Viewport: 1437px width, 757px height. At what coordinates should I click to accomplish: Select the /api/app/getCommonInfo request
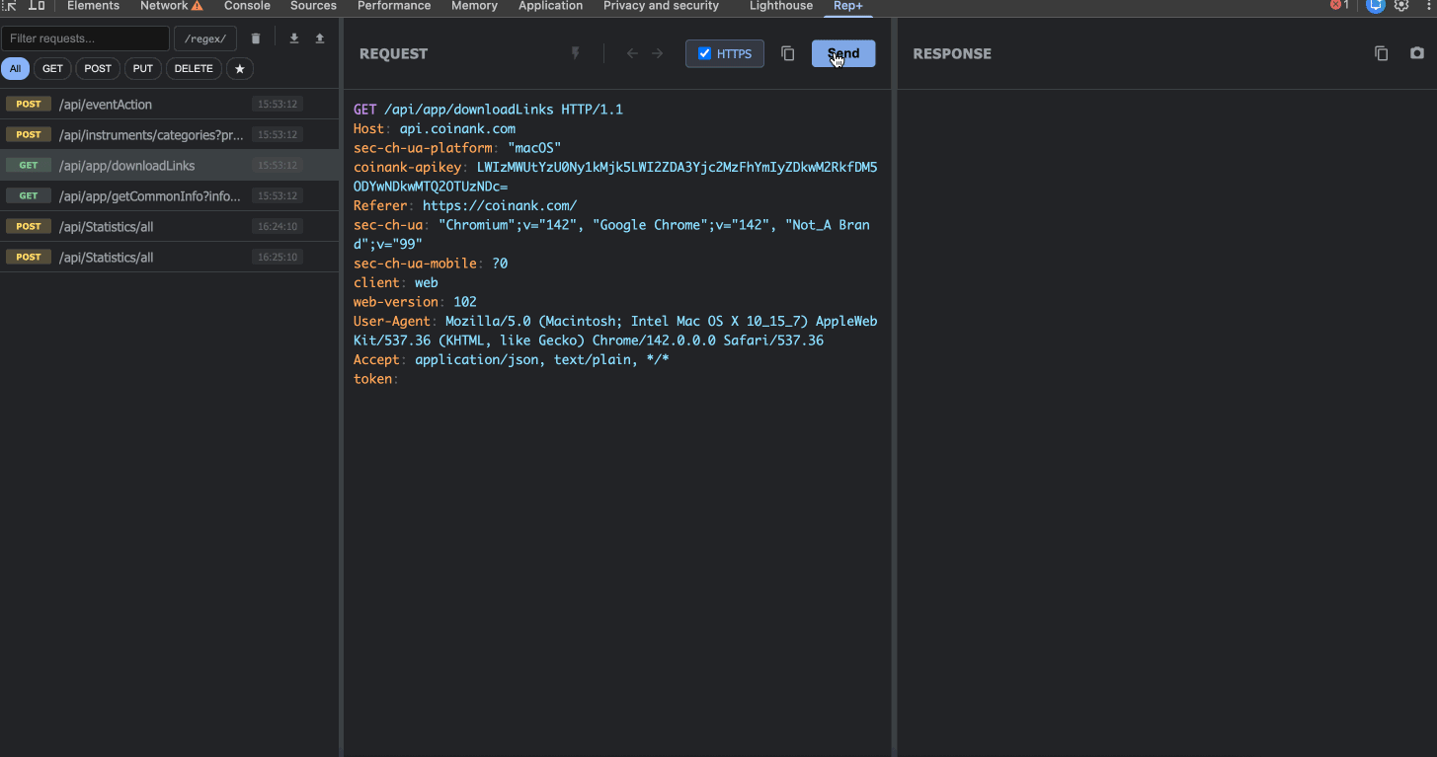(x=169, y=195)
